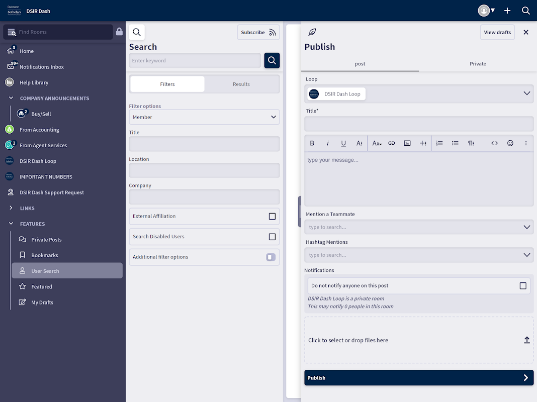Insert a link in the message
Image resolution: width=537 pixels, height=402 pixels.
[392, 143]
